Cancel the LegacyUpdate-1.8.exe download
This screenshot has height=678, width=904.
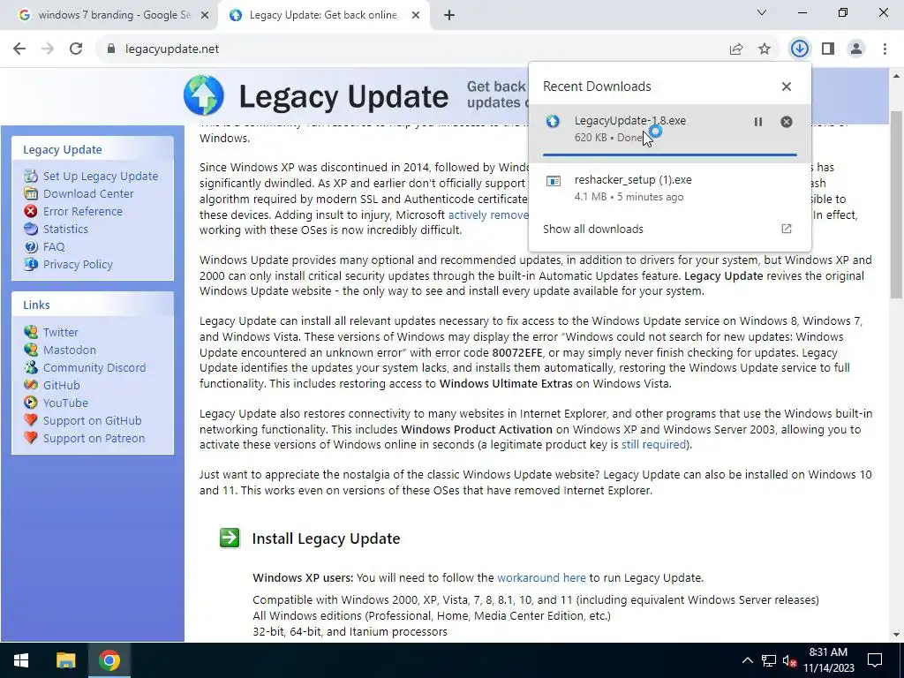(x=787, y=122)
